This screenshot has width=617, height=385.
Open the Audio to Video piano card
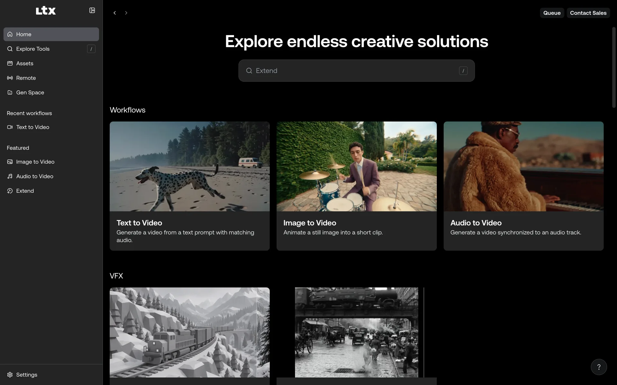[523, 186]
